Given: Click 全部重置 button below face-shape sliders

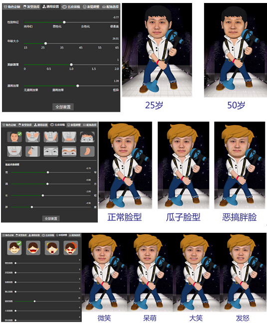Looking at the screenshot, I should (51, 218).
